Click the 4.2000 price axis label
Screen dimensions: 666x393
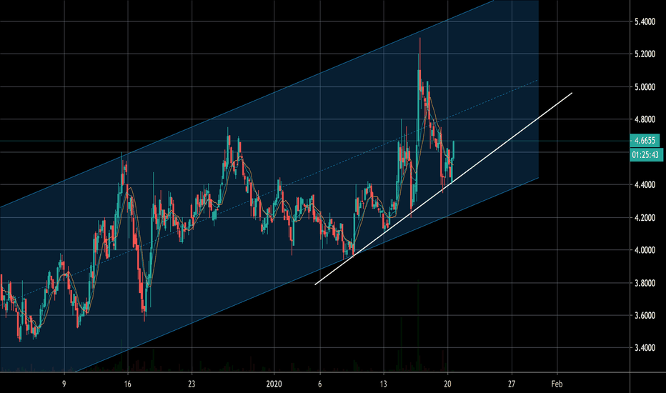(x=645, y=217)
